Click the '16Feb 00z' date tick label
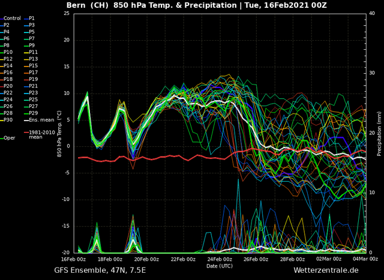The image size is (384, 280). [74, 259]
